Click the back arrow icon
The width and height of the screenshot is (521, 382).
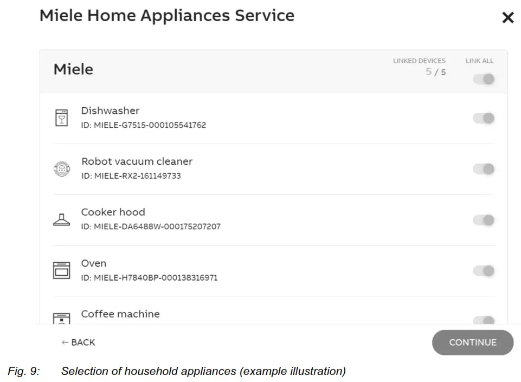coord(65,342)
